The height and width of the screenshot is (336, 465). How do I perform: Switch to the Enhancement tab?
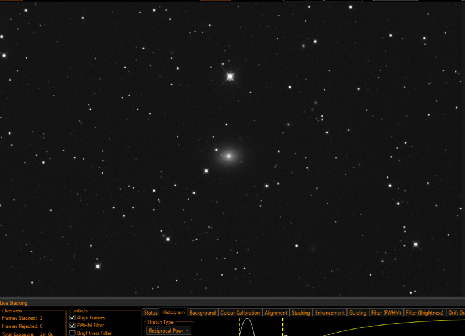[330, 313]
